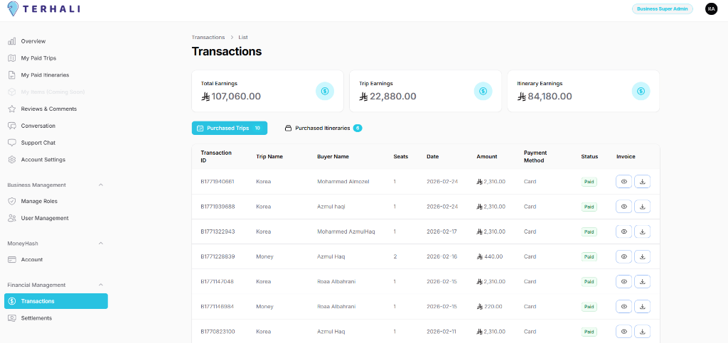Click the Total Earnings dollar icon
728x343 pixels.
pos(325,92)
